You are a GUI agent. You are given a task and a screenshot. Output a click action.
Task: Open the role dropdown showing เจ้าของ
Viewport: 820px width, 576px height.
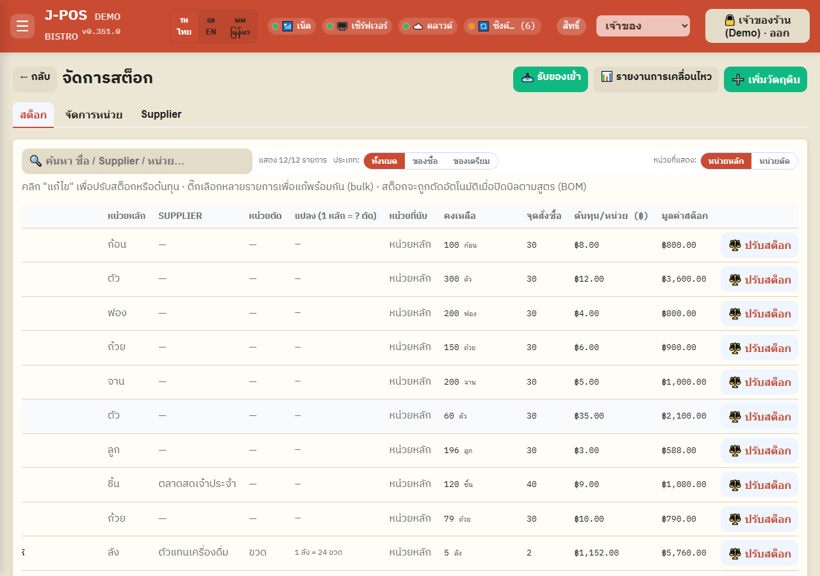click(x=643, y=26)
